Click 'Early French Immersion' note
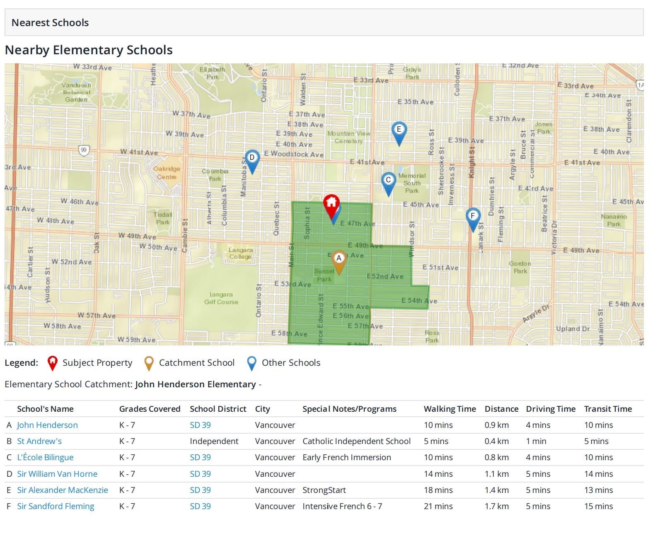653x536 pixels. [346, 457]
